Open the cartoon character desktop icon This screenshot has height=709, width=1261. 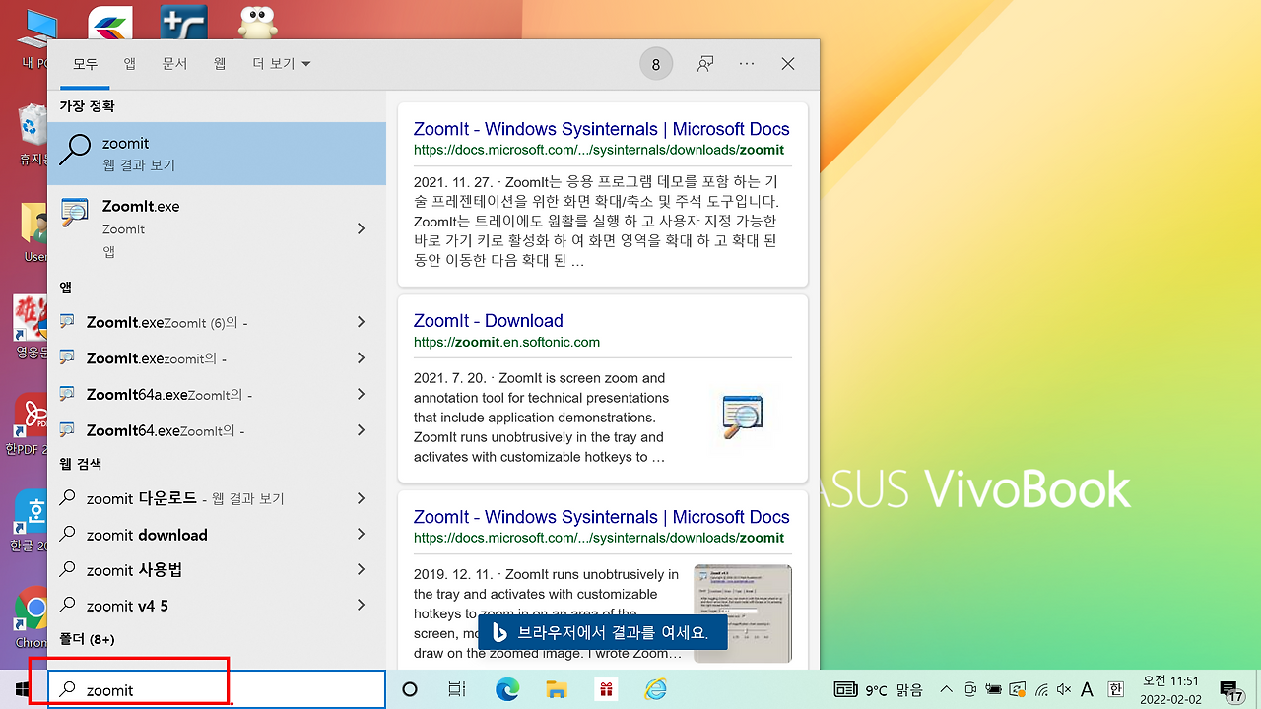258,22
